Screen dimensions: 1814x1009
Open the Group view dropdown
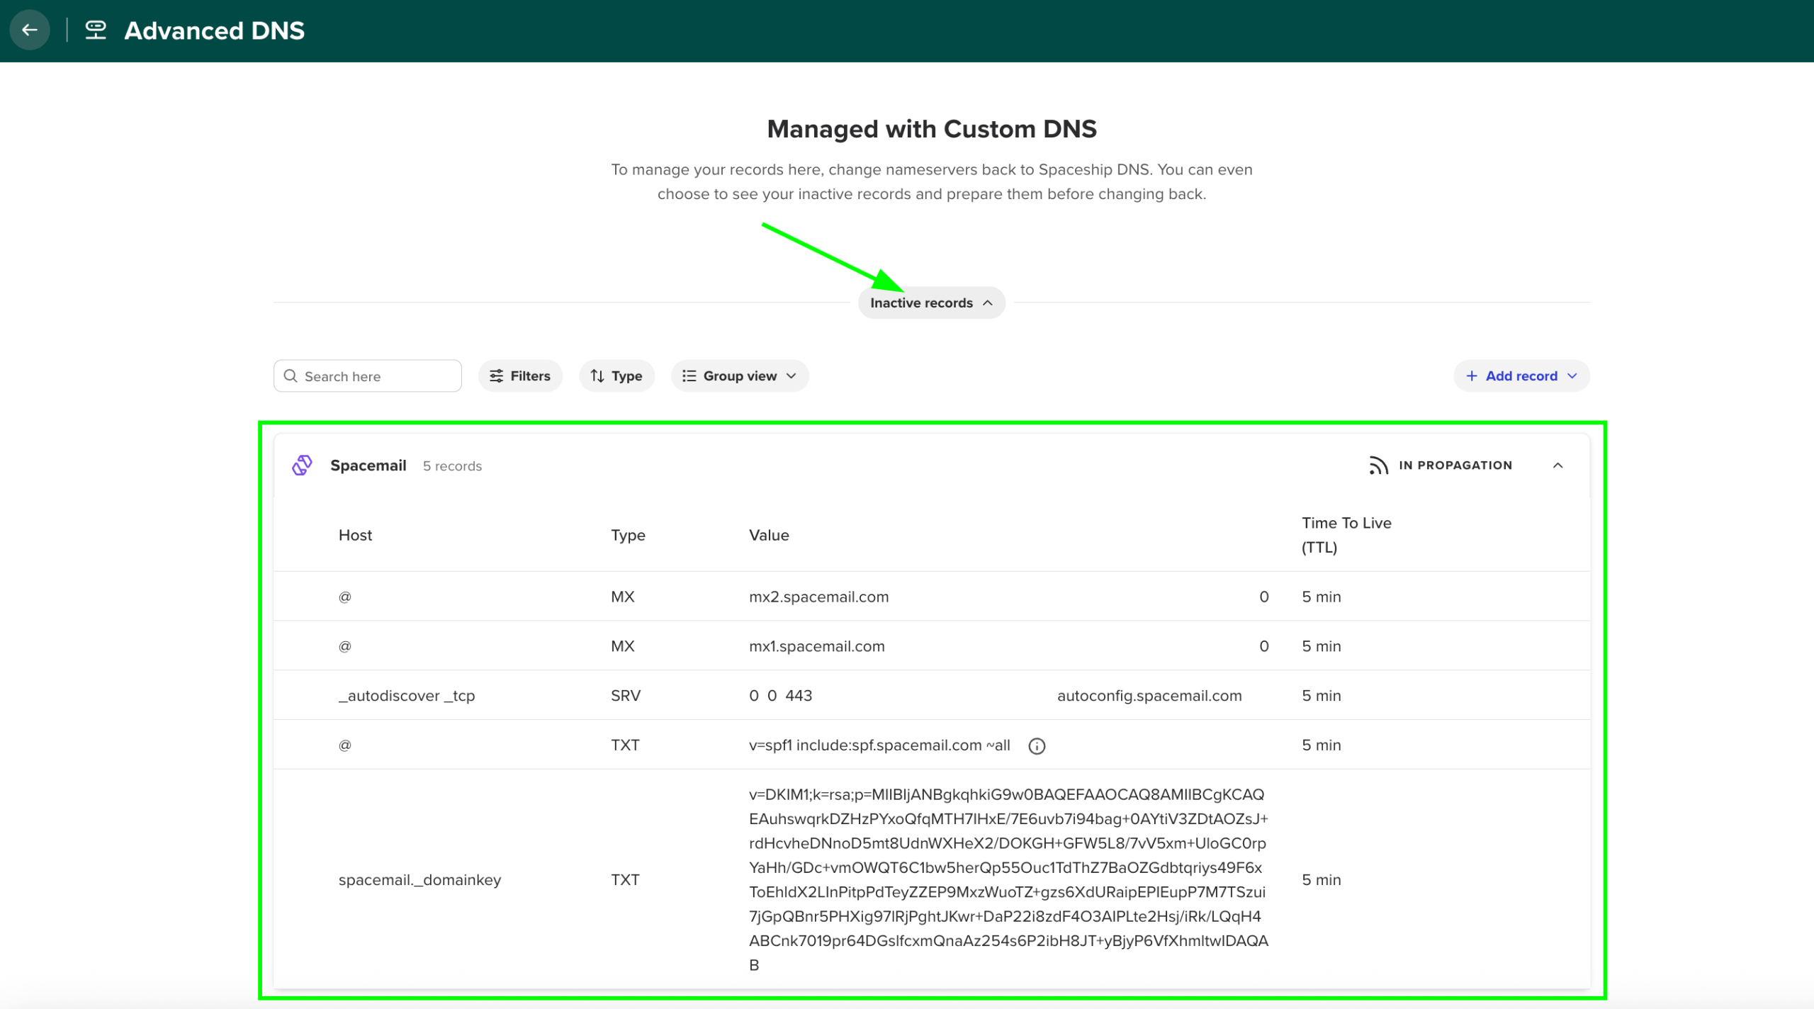(740, 376)
